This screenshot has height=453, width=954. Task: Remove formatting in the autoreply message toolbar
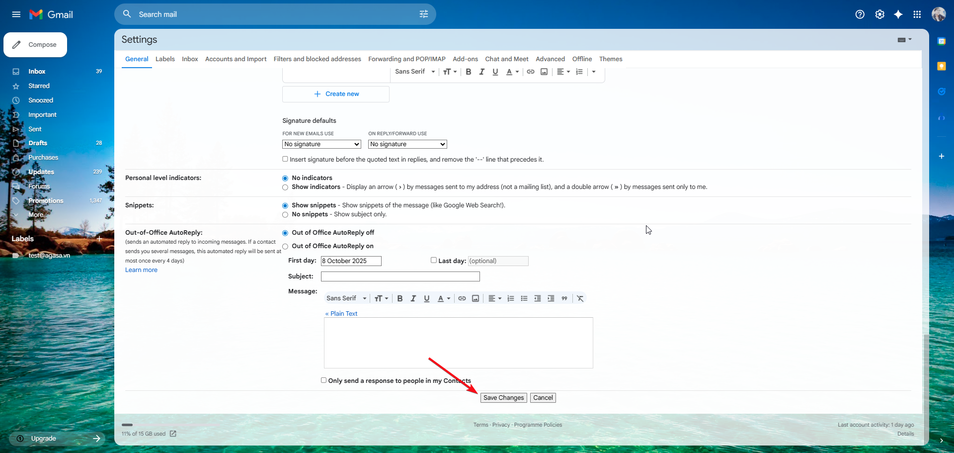(x=580, y=298)
